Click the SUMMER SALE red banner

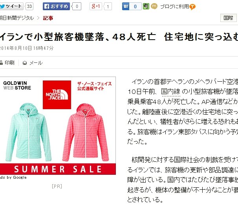tap(58, 169)
